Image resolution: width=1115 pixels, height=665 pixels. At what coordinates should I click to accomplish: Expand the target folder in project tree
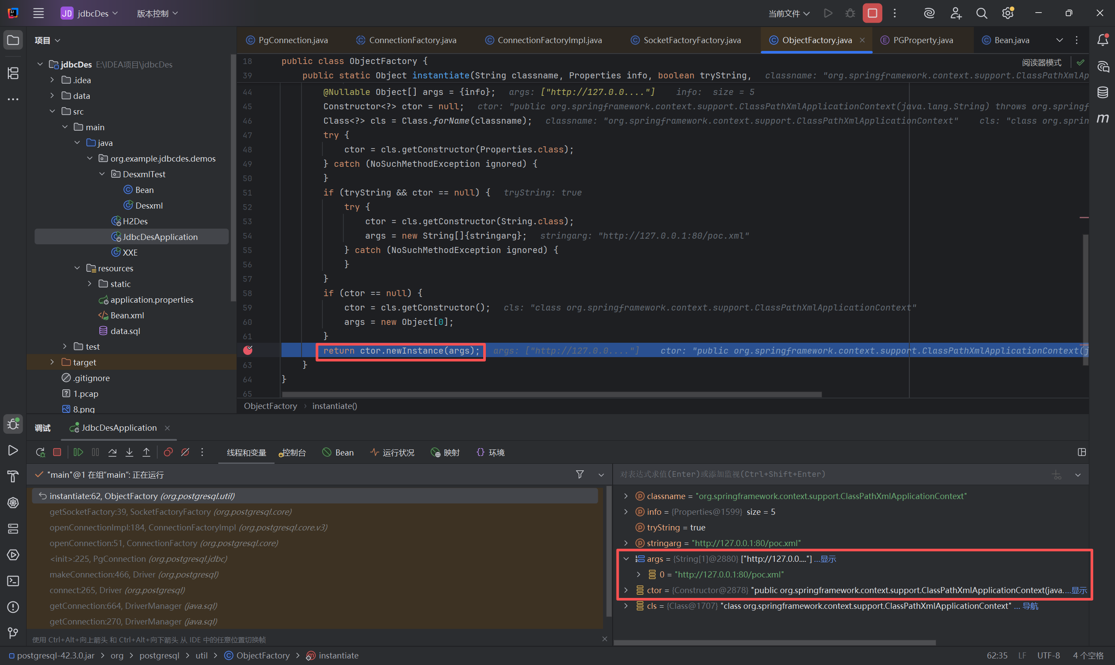click(52, 362)
